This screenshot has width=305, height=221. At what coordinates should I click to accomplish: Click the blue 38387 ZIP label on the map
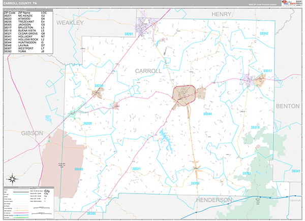pos(247,173)
